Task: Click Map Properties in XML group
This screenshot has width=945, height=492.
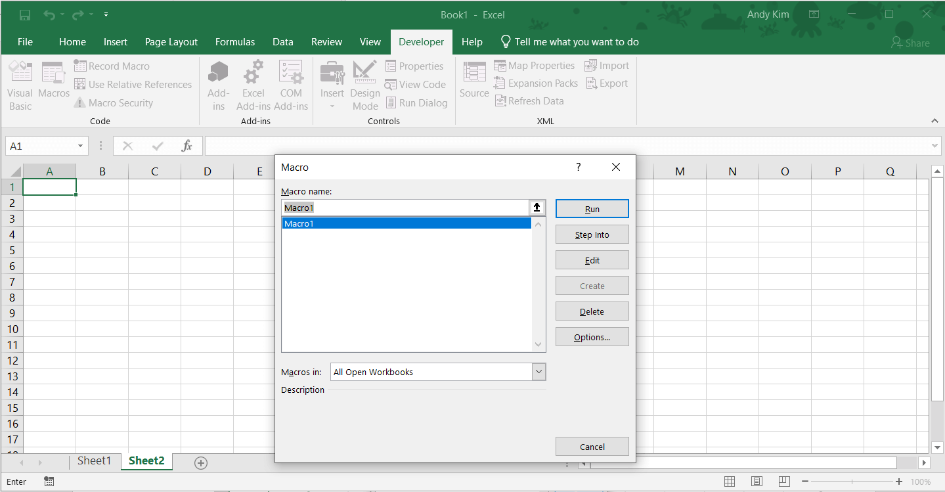Action: click(x=535, y=66)
